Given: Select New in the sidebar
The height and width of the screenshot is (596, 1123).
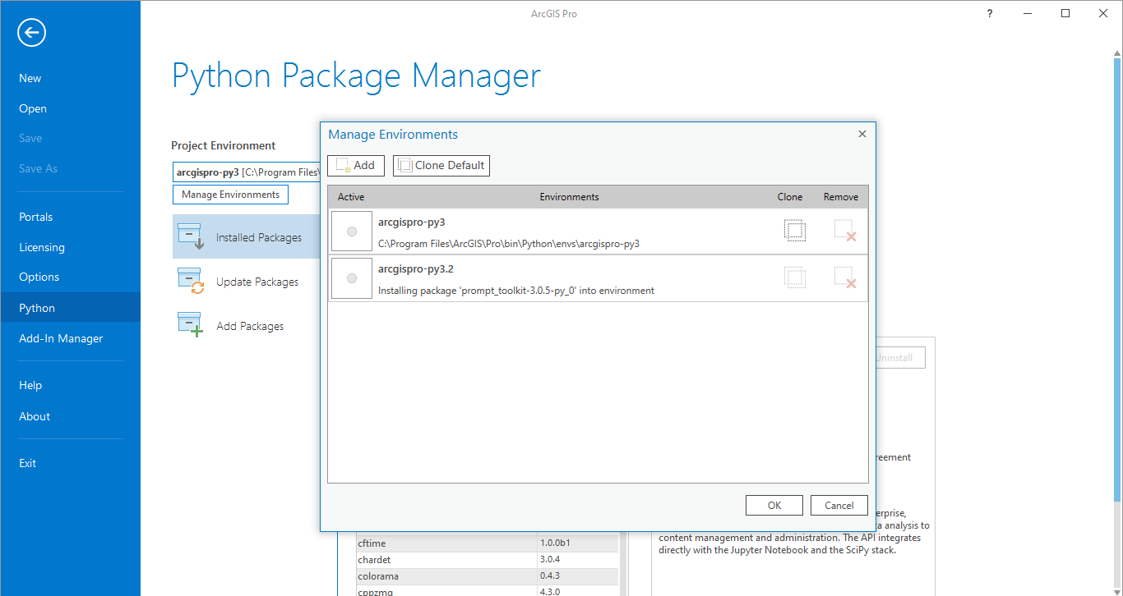Looking at the screenshot, I should coord(30,78).
